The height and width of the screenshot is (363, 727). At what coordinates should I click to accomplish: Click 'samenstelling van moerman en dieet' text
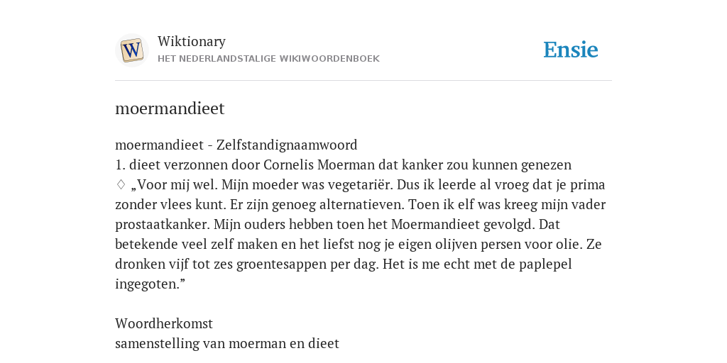pyautogui.click(x=227, y=344)
